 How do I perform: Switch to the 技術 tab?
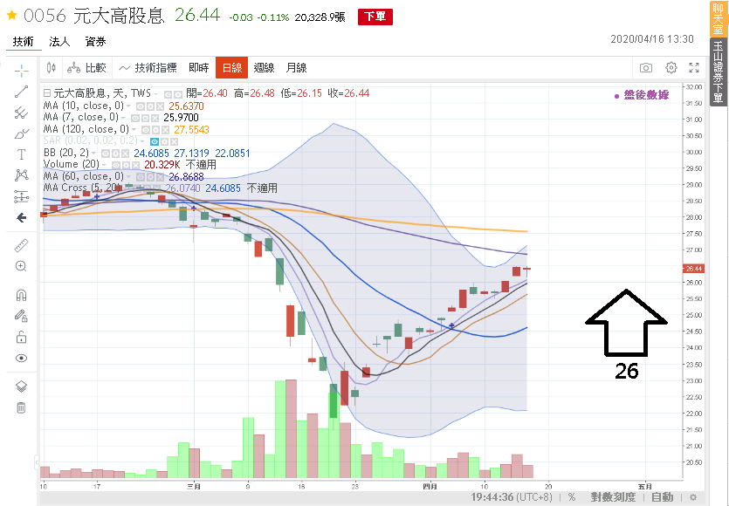click(x=24, y=42)
